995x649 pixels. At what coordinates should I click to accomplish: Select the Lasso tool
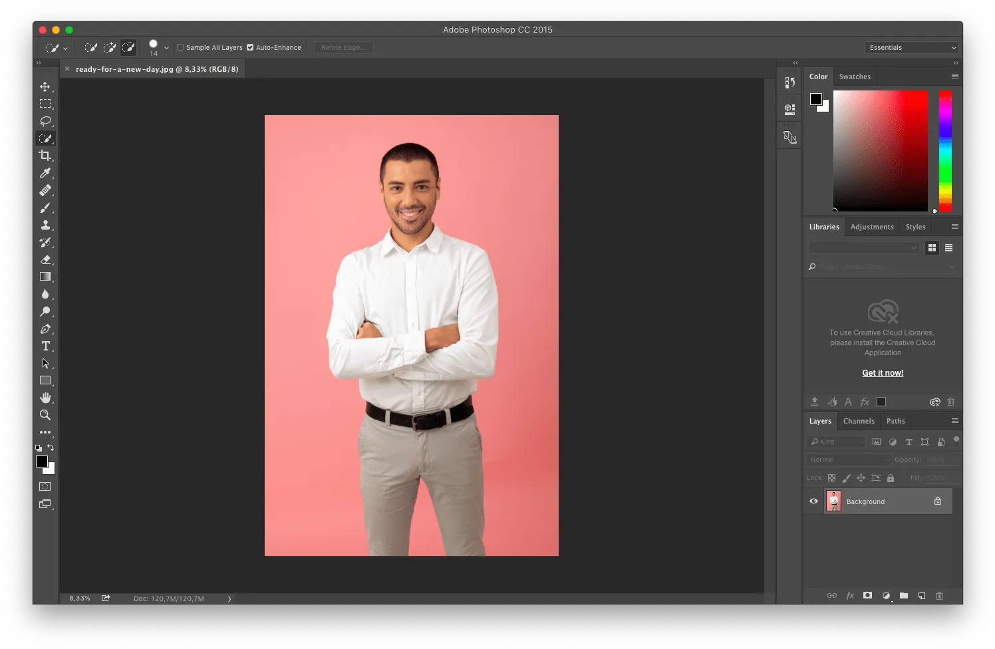[45, 121]
